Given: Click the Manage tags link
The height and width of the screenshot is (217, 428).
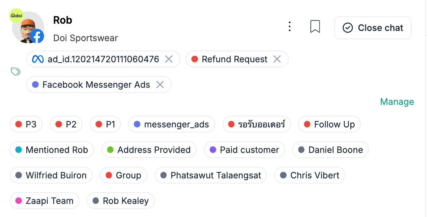Looking at the screenshot, I should point(397,102).
